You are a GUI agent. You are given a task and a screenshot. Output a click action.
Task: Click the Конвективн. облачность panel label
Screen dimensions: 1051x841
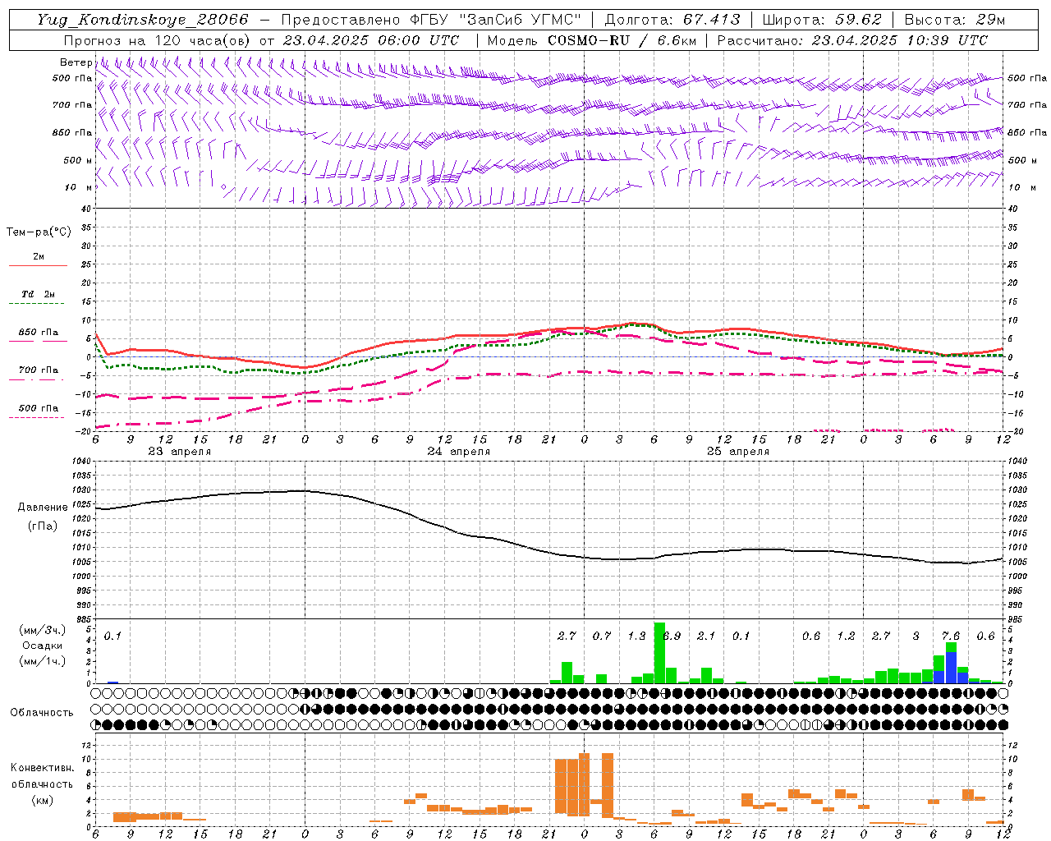tap(42, 776)
